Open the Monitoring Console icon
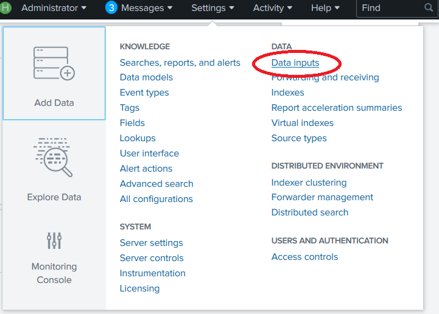The image size is (439, 314). click(54, 240)
